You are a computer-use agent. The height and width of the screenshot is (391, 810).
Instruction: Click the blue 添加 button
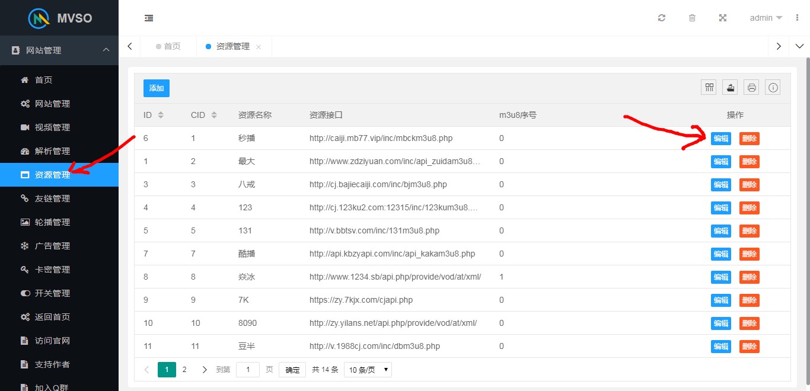pos(157,88)
